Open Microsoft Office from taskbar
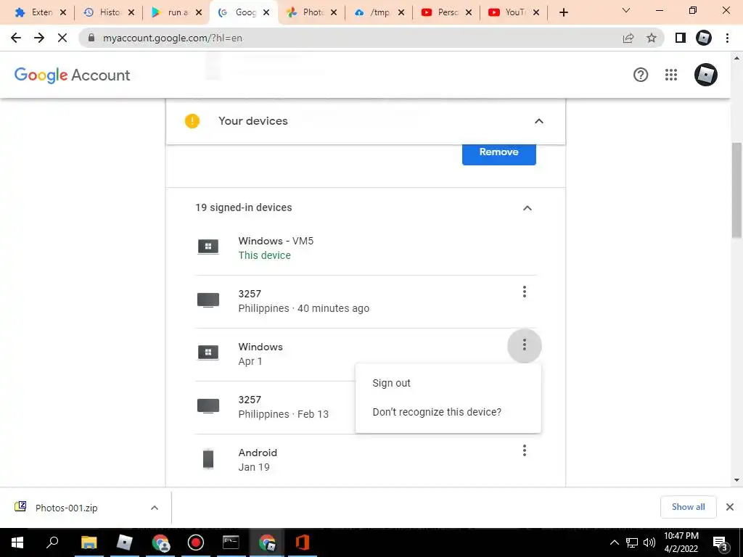 303,542
